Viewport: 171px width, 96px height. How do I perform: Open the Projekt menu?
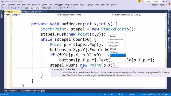point(36,5)
